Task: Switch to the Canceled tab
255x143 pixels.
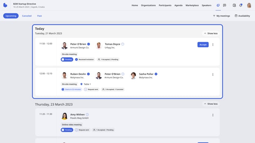Action: (27, 16)
